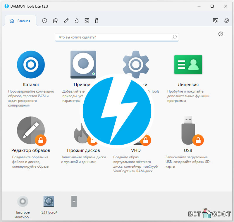Click the lock badge on USB tile

(x=198, y=140)
